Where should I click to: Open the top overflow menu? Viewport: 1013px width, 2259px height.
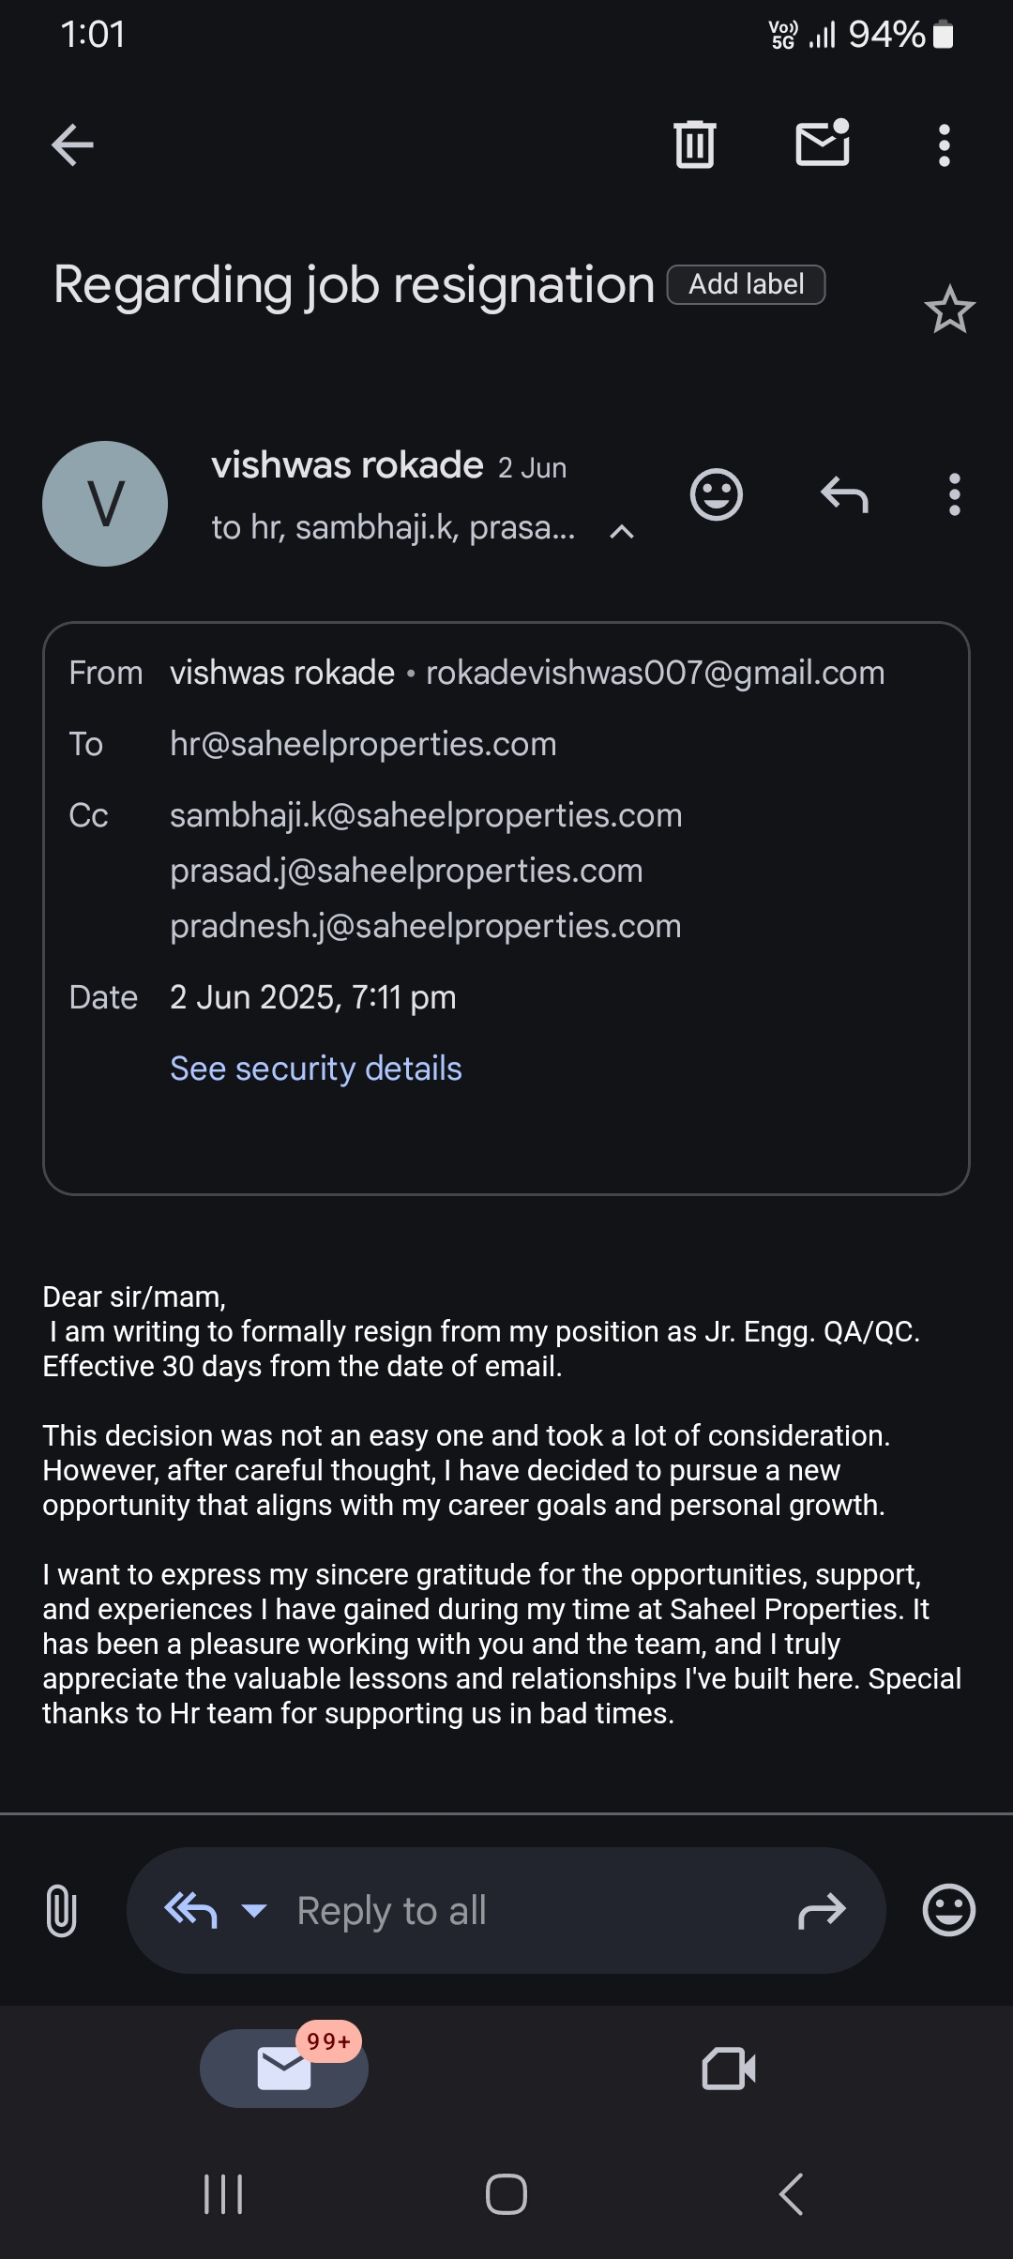pyautogui.click(x=945, y=145)
